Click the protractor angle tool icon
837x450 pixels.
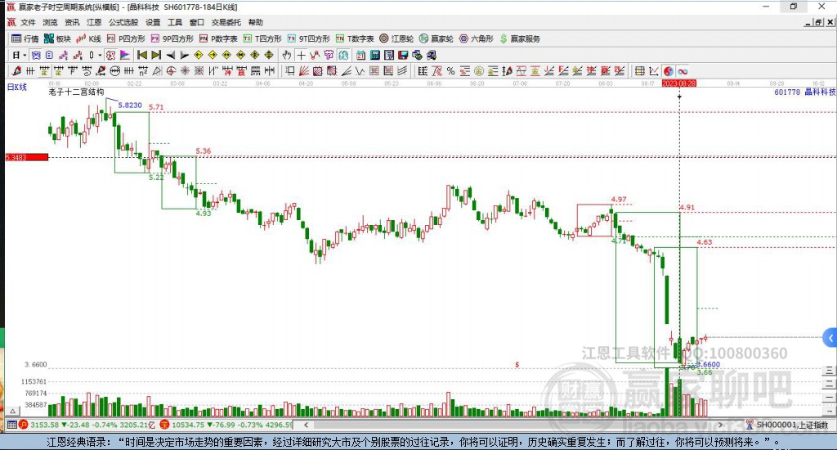(157, 71)
